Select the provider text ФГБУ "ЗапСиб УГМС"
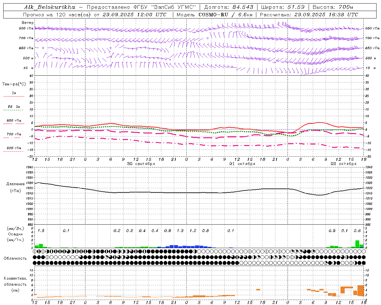The width and height of the screenshot is (381, 305). coord(165,7)
